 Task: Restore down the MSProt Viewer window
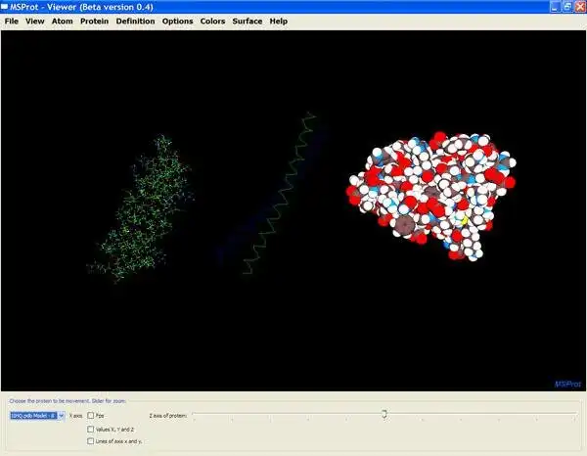pos(567,7)
